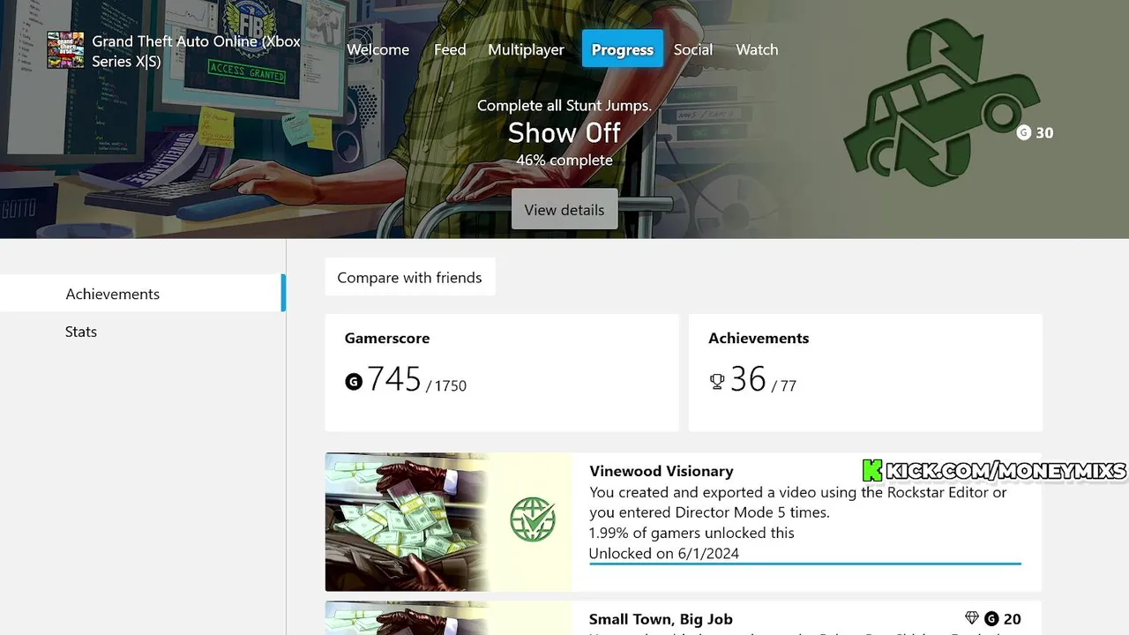Click 'Unlocked on 6/1/2024' text

click(x=664, y=553)
